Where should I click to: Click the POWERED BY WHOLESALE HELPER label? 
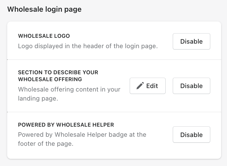[x=66, y=125]
